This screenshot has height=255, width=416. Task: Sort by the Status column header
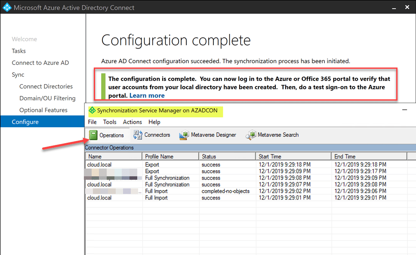pyautogui.click(x=228, y=157)
